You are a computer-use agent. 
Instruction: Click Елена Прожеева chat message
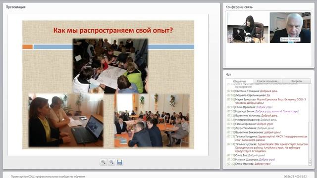tap(250, 107)
